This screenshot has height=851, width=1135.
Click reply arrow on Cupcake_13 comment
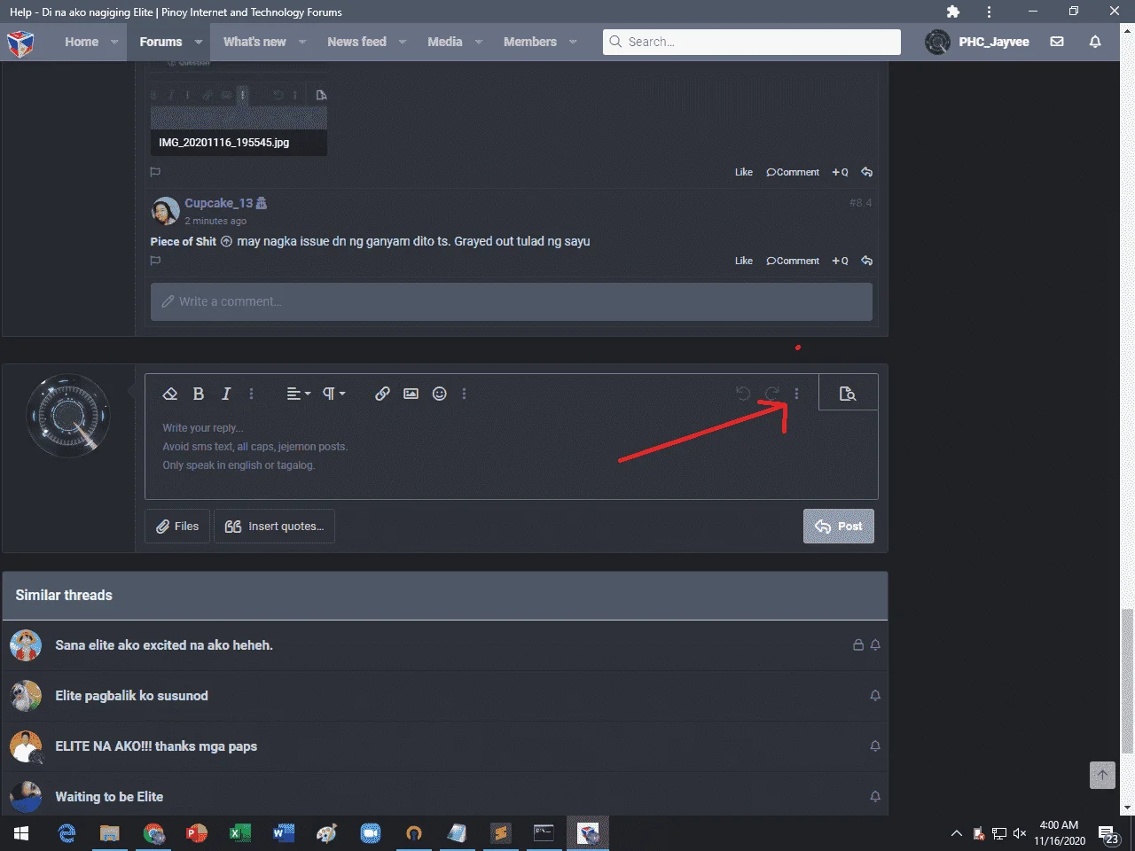point(867,261)
